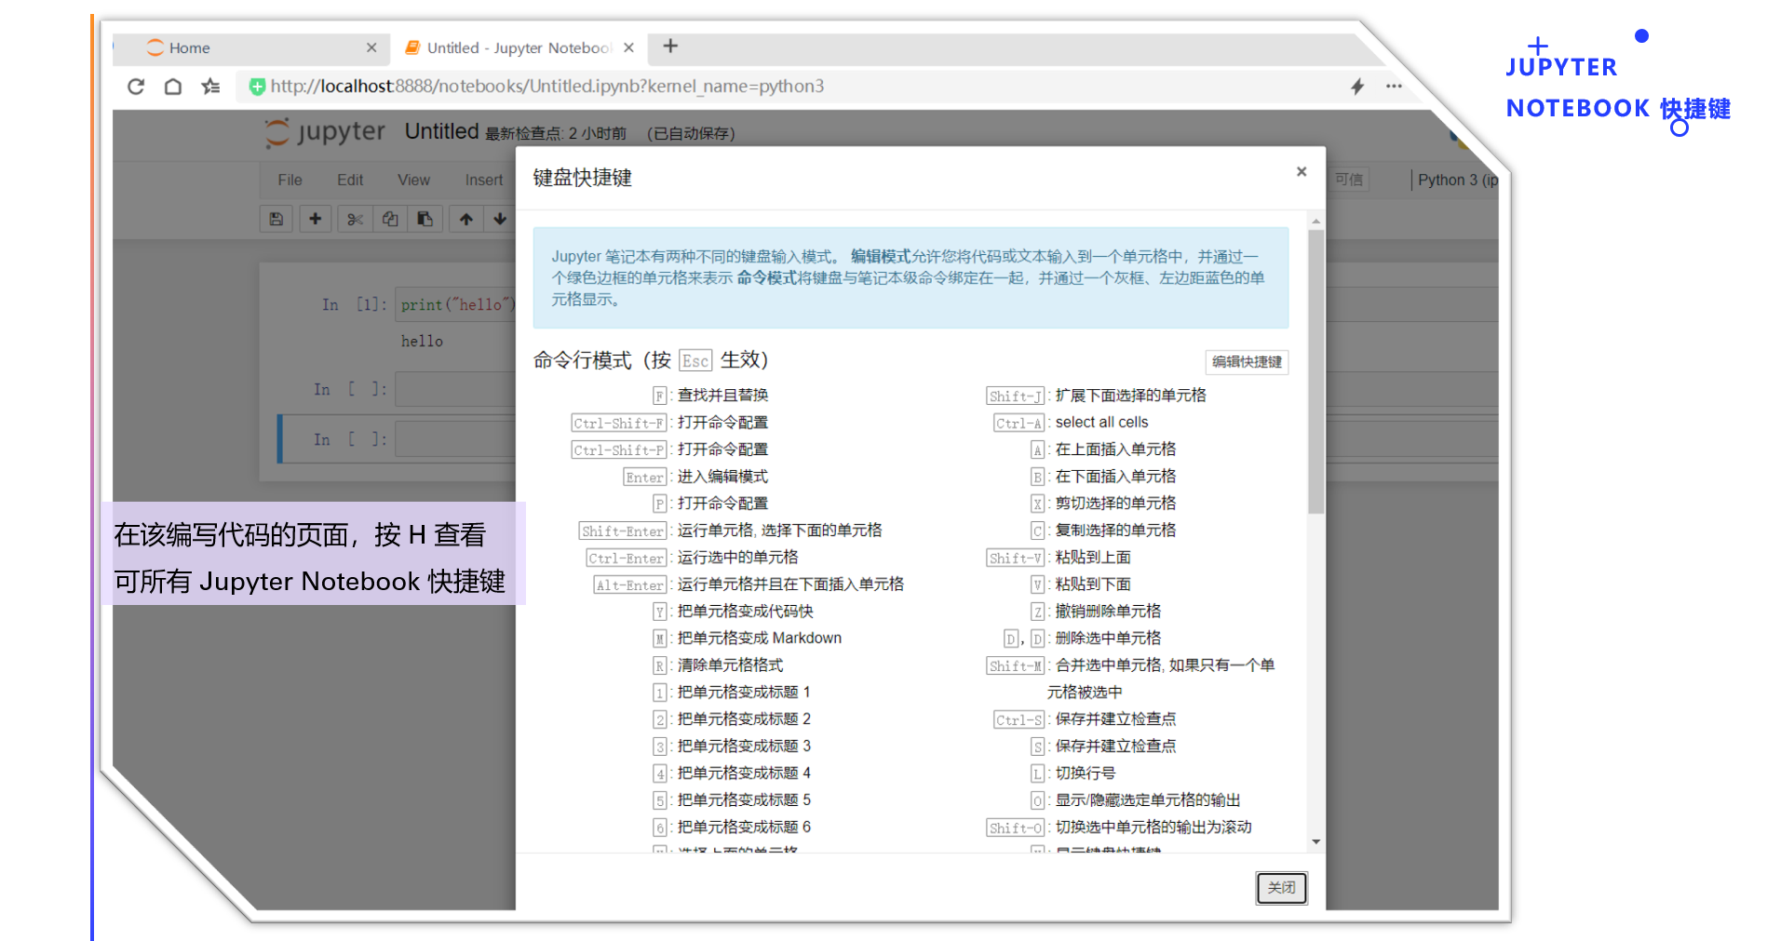
Task: Click the 可信 trusted notebook indicator
Action: click(x=1349, y=180)
